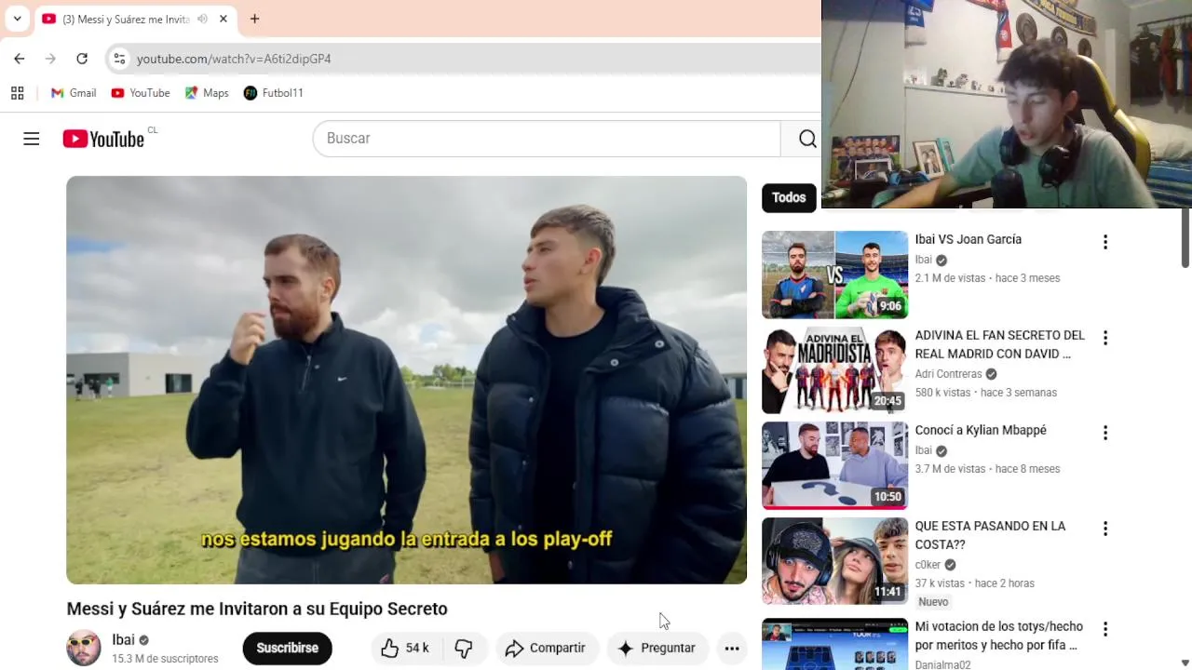Screen dimensions: 1192x670
Task: Open more actions three-dot menu under video
Action: pyautogui.click(x=732, y=649)
